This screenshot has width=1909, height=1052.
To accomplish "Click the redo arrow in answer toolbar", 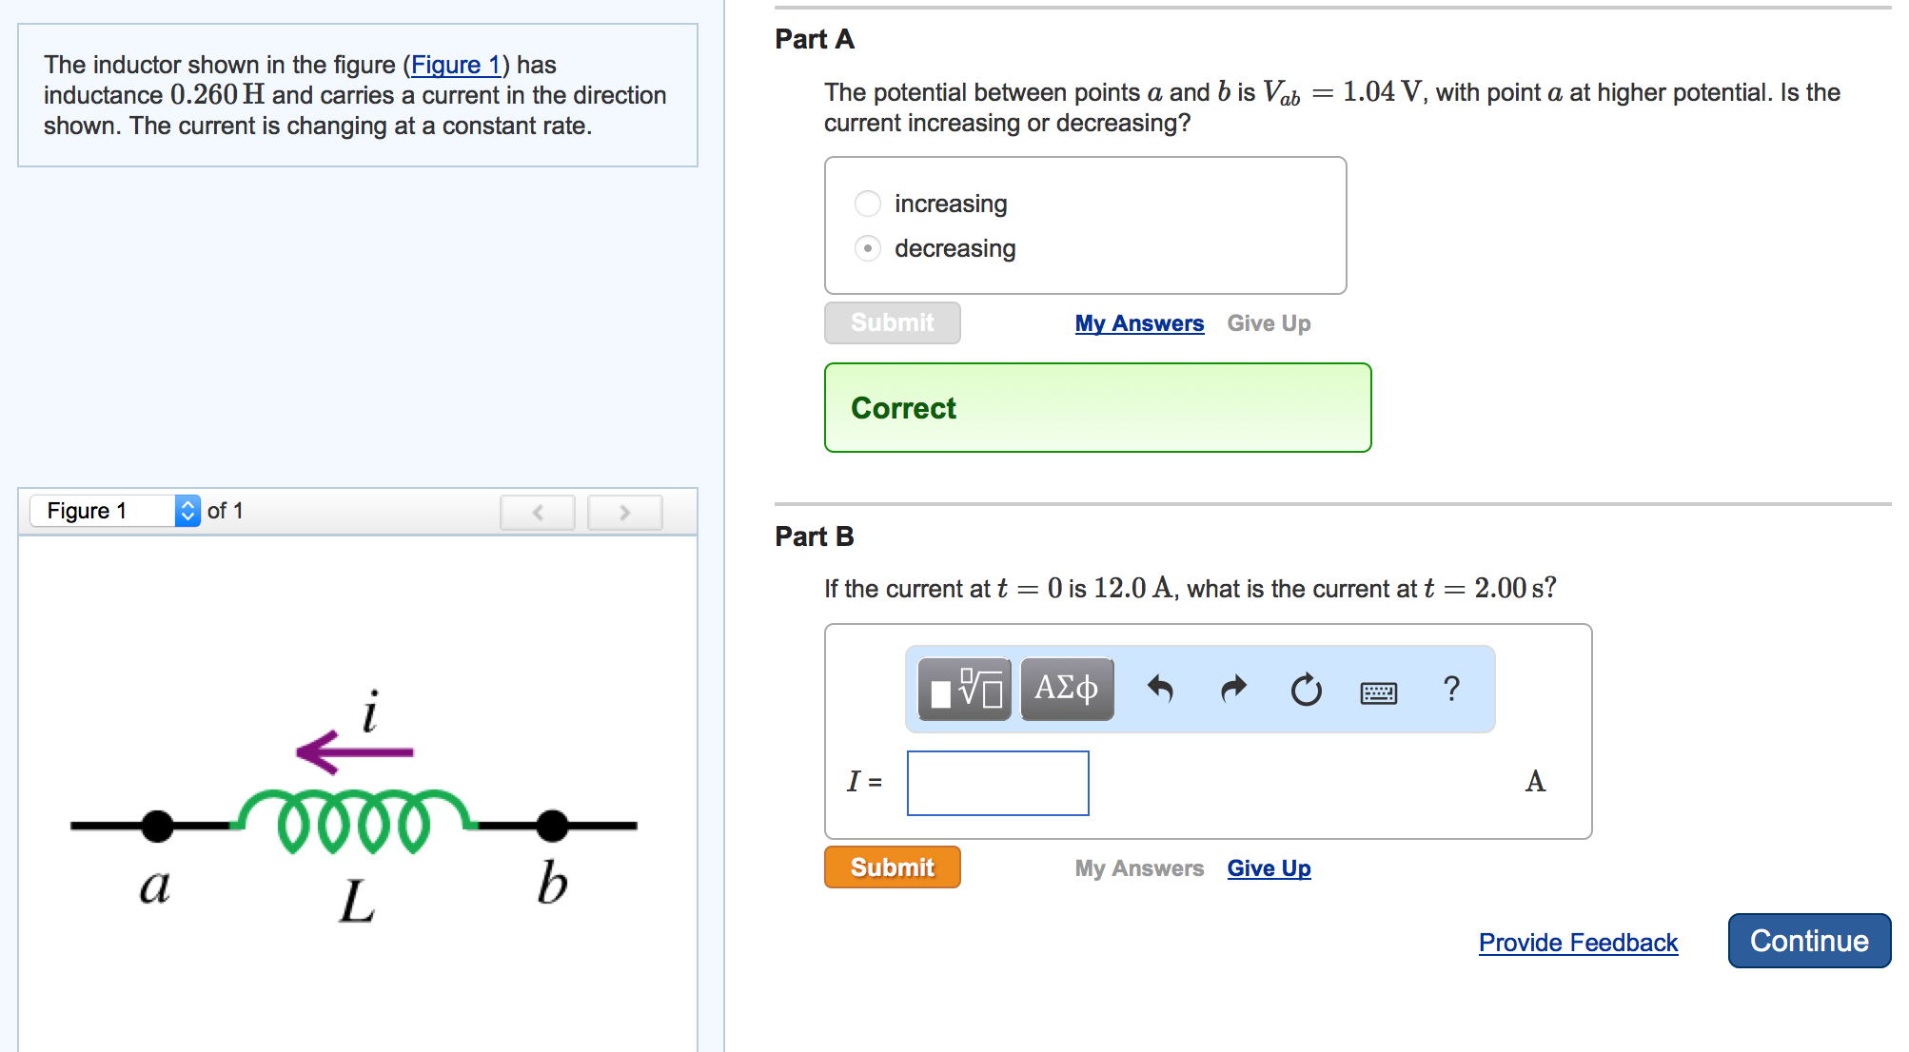I will (x=1233, y=689).
